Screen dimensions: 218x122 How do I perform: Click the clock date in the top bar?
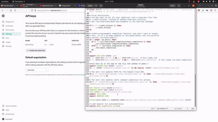(109, 1)
